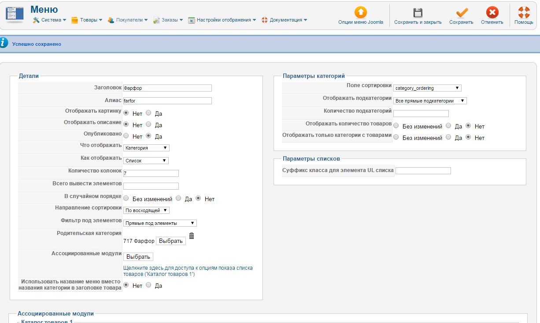
Task: Click the Save and Close floppy icon
Action: click(x=418, y=12)
